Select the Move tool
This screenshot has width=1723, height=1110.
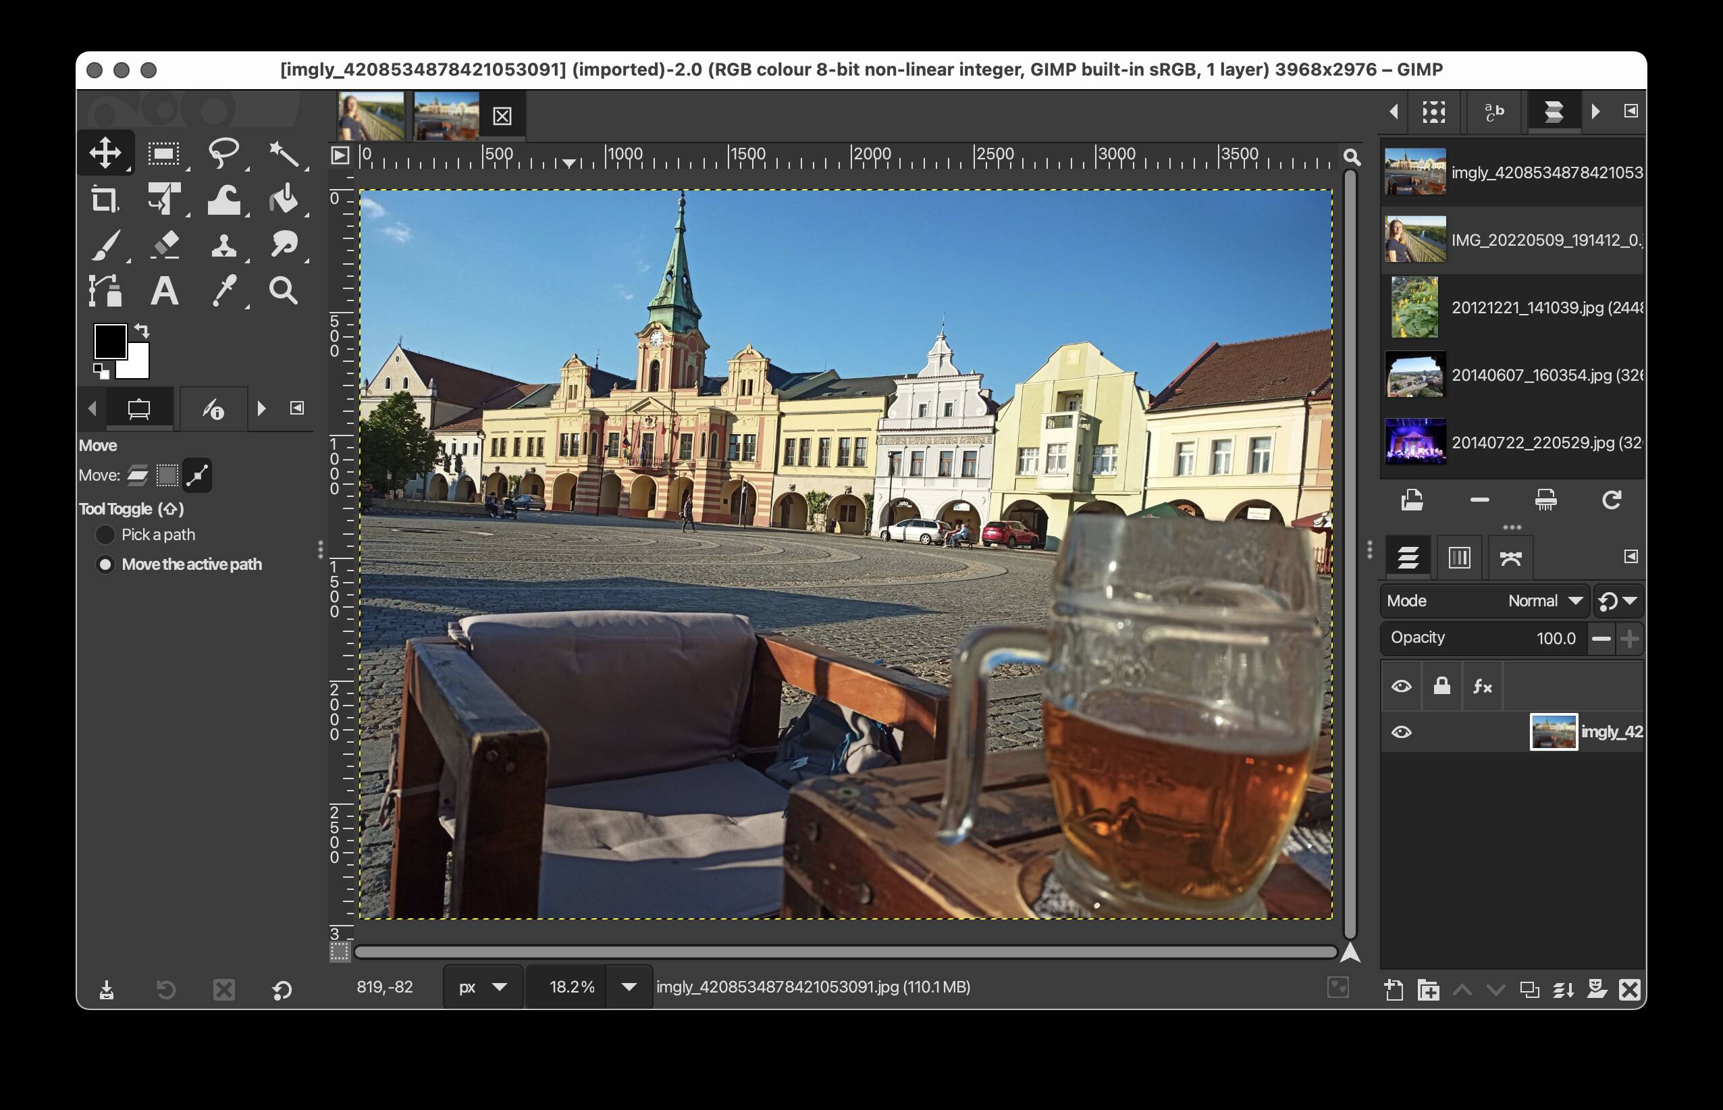107,152
